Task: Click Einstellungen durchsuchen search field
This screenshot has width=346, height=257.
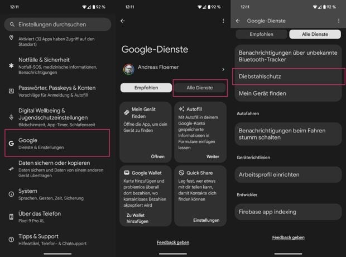Action: pos(57,25)
